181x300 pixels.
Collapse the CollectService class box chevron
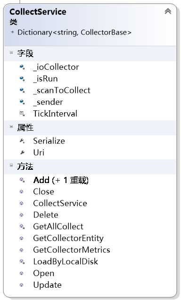tap(168, 11)
